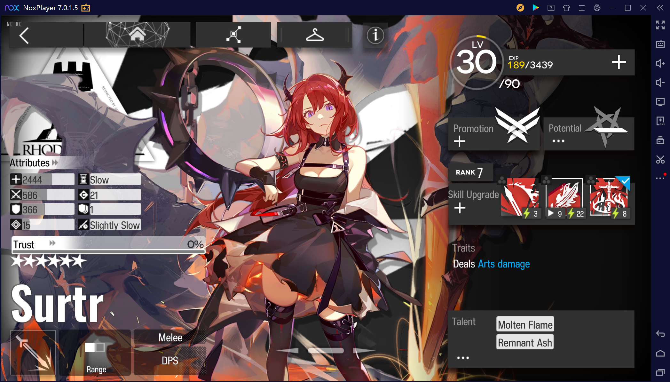670x382 pixels.
Task: View the attack attribute value 586
Action: [42, 195]
